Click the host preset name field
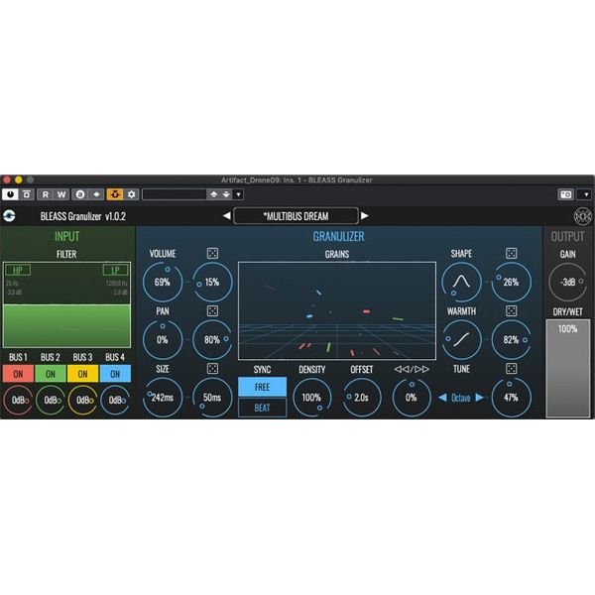The image size is (595, 595). coord(175,194)
